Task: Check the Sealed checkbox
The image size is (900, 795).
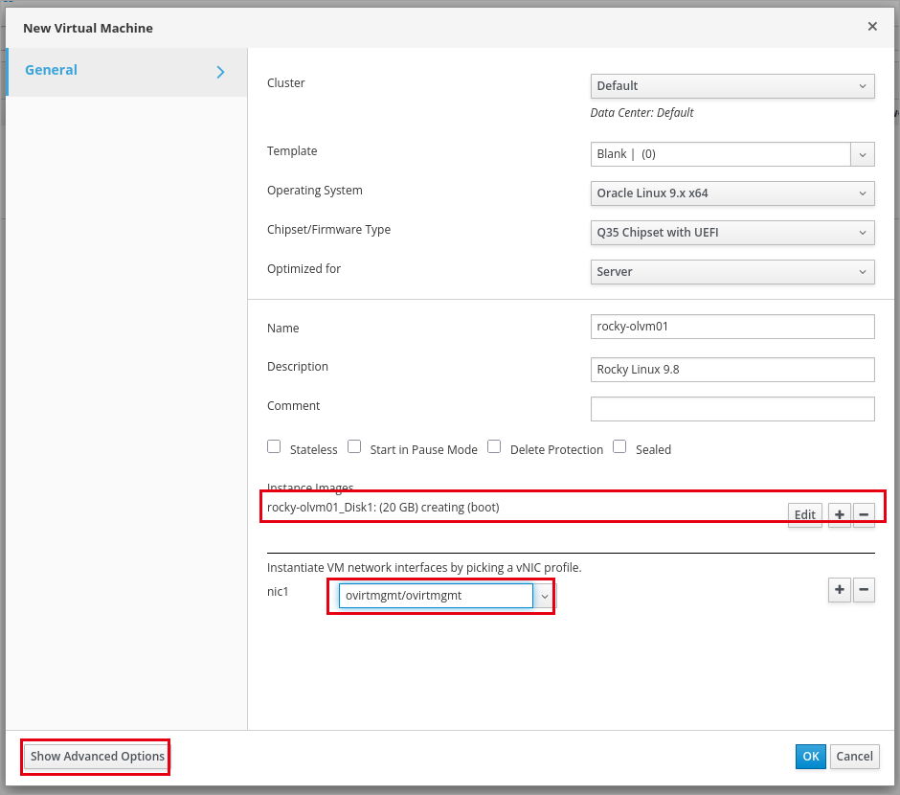Action: tap(619, 446)
